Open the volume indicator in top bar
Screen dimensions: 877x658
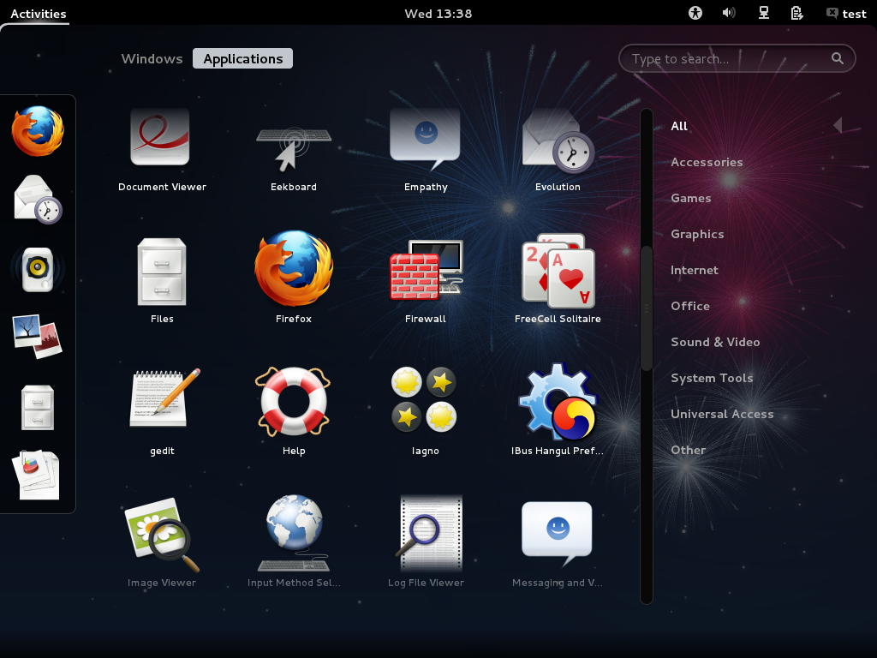tap(729, 13)
